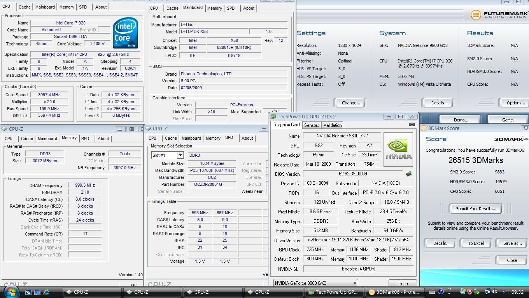Screen dimensions: 529x298
Task: Click the red security alert tray icon
Action: [469, 292]
